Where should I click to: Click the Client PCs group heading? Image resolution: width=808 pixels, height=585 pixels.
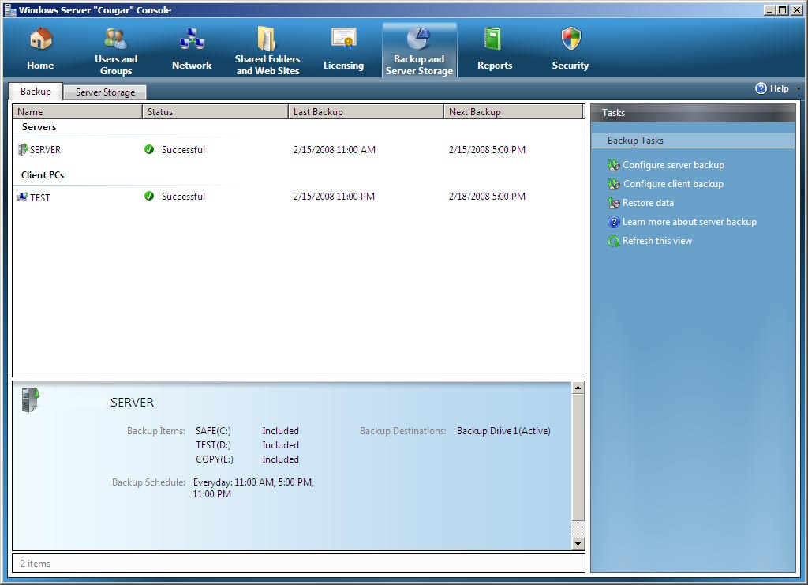43,175
